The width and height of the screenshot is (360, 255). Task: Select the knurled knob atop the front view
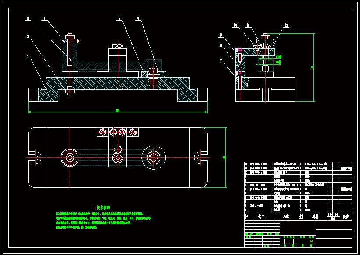[118, 45]
